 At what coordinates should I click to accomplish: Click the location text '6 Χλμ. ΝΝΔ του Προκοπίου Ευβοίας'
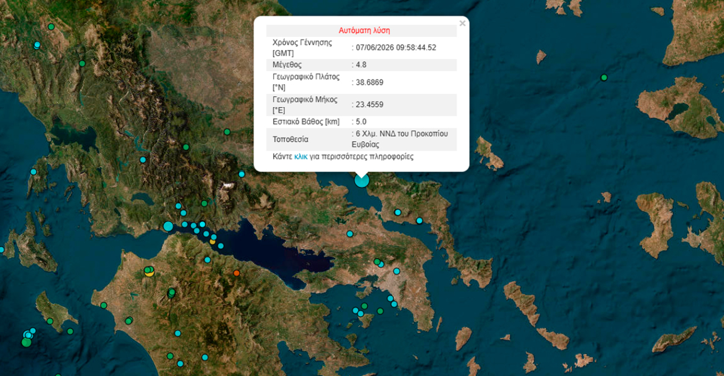pyautogui.click(x=400, y=139)
